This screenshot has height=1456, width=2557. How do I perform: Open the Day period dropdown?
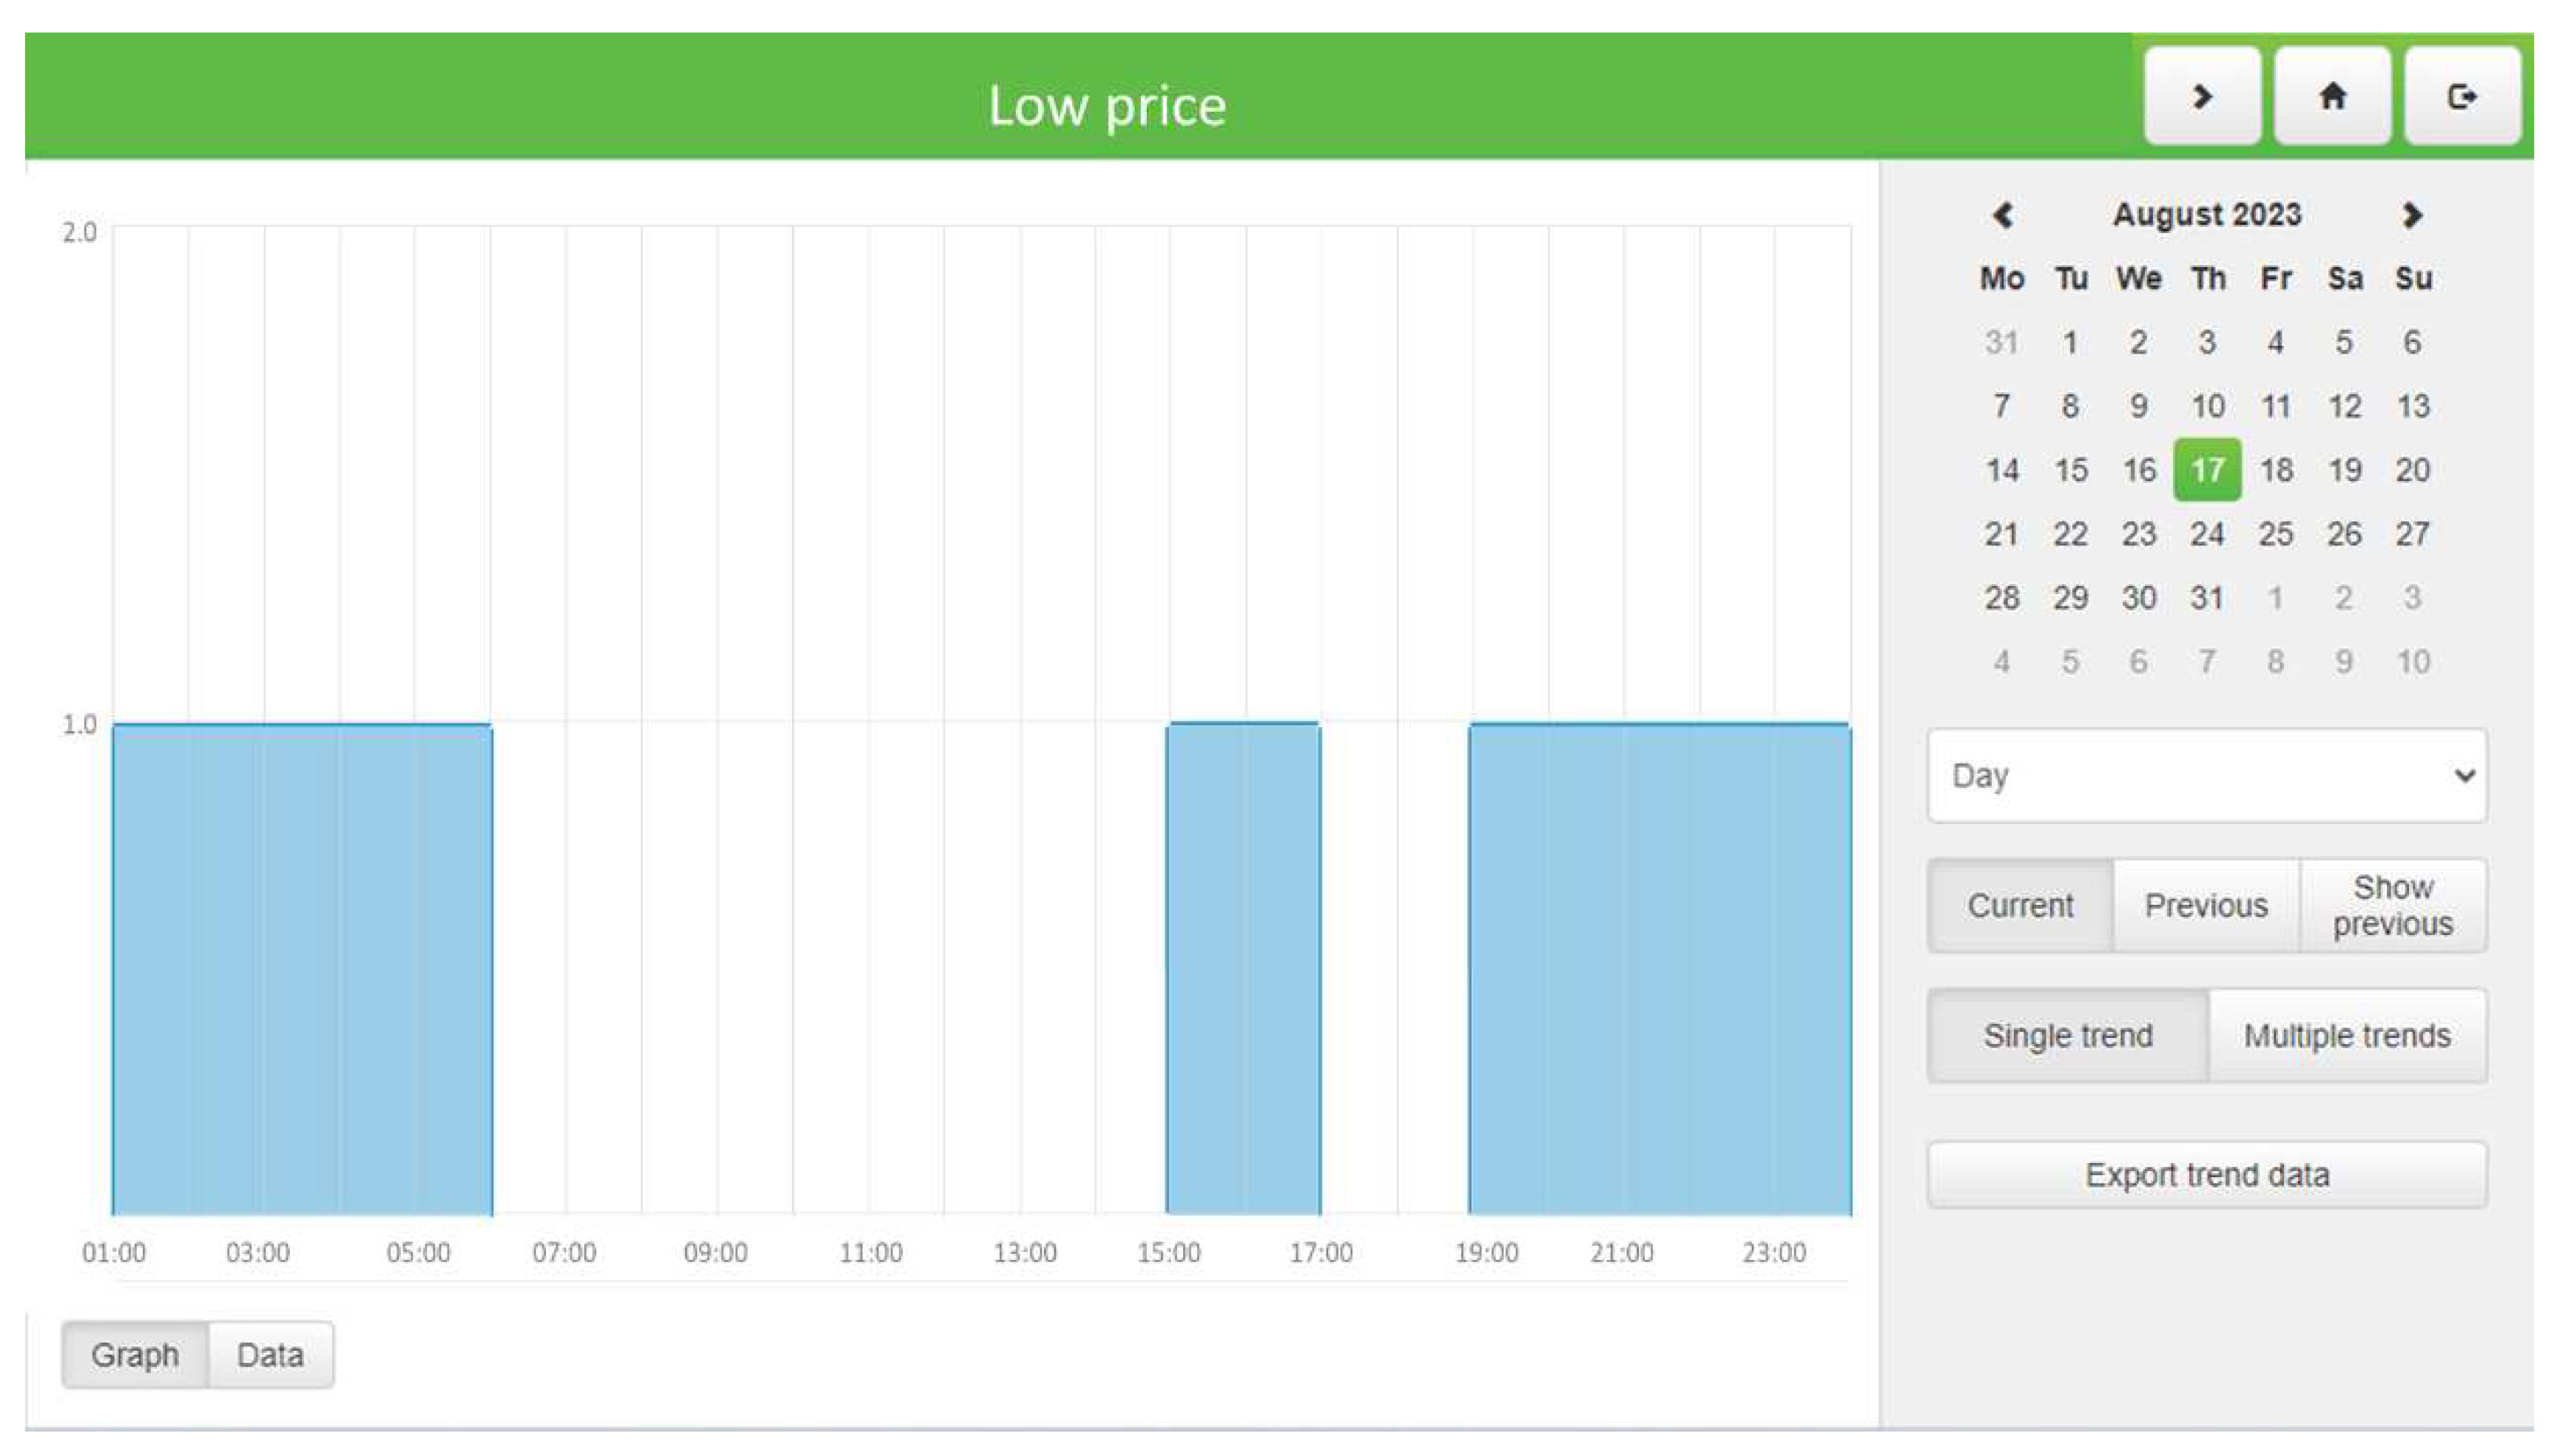click(x=2206, y=775)
